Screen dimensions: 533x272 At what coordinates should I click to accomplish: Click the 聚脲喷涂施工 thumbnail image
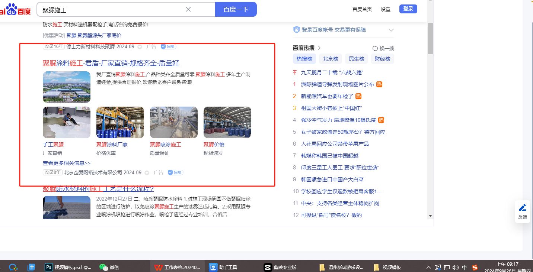click(174, 123)
